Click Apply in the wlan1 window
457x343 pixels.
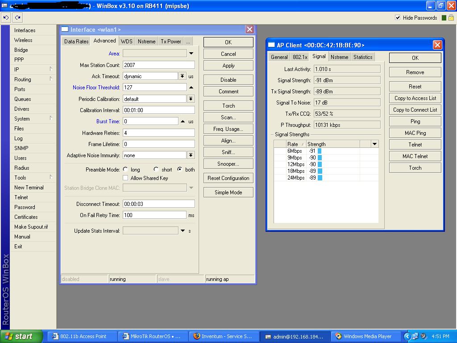228,66
